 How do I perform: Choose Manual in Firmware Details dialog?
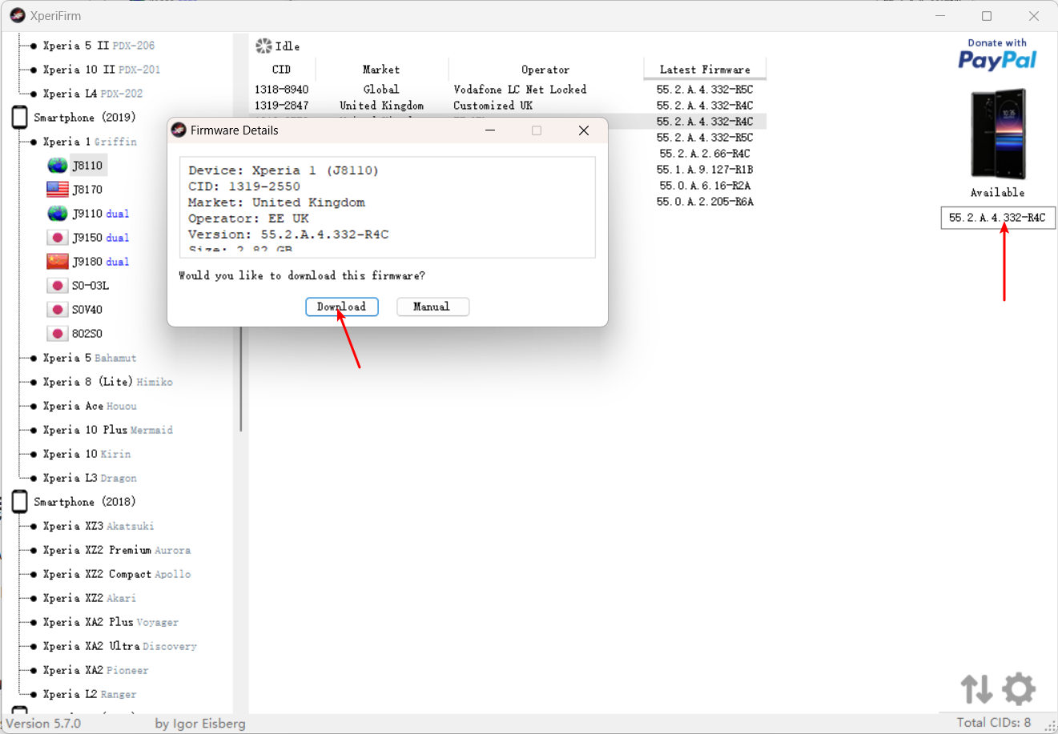432,307
